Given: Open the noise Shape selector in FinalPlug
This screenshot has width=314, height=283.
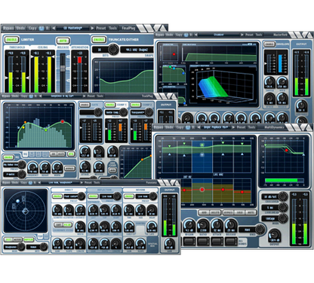Looking at the screenshot, I should tap(137, 50).
